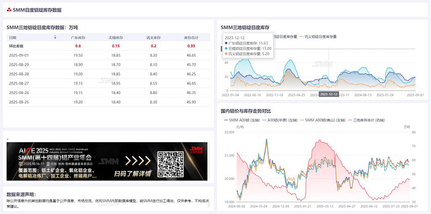Click 45.70 库存合计 value for 2025-08-29
Viewport: 431px width, 214px height.
tap(192, 65)
